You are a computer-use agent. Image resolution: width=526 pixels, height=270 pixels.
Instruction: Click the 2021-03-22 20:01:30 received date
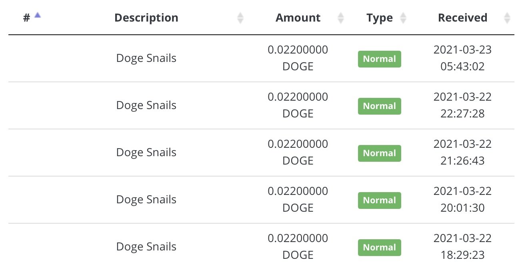pyautogui.click(x=463, y=200)
